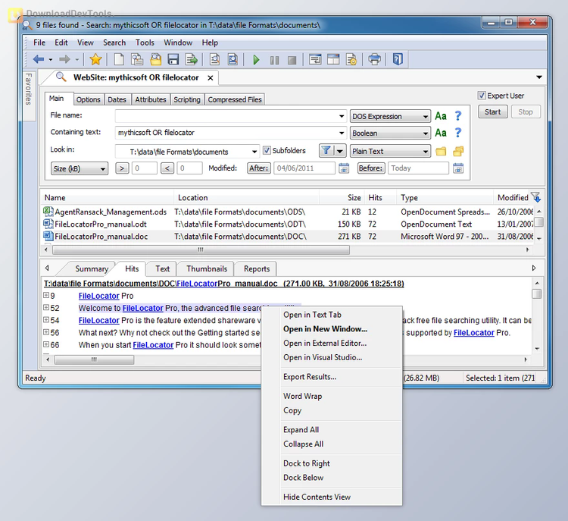Switch to the Compressed Files tab
Viewport: 568px width, 521px height.
[x=235, y=99]
